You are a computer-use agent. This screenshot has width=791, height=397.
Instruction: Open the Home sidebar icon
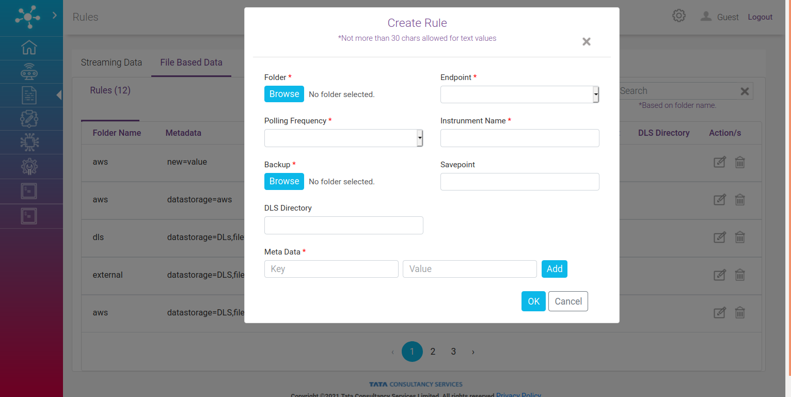(x=29, y=47)
